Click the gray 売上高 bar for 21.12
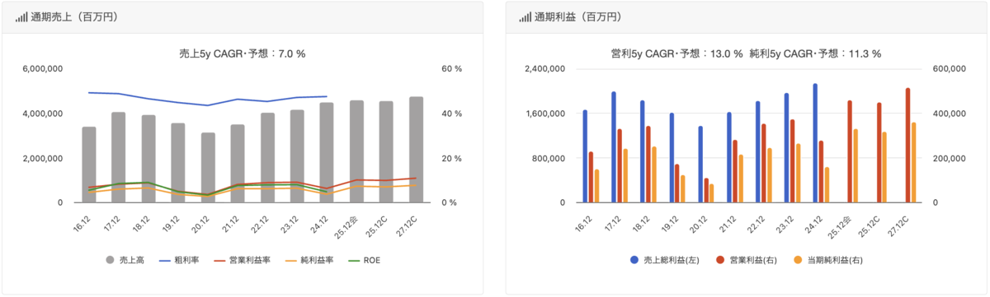This screenshot has height=297, width=990. pos(238,164)
